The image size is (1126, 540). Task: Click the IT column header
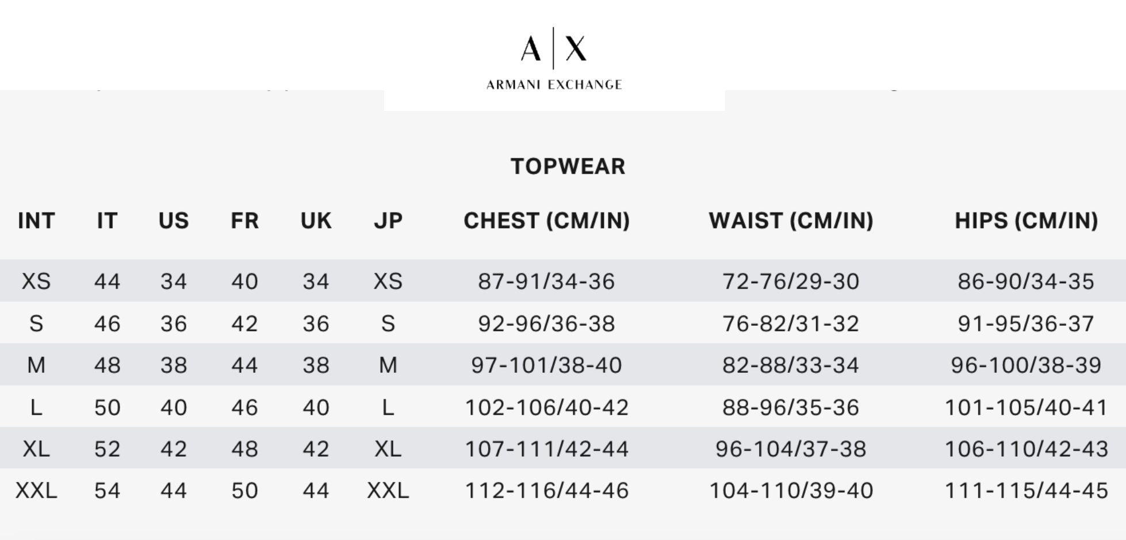pos(107,221)
